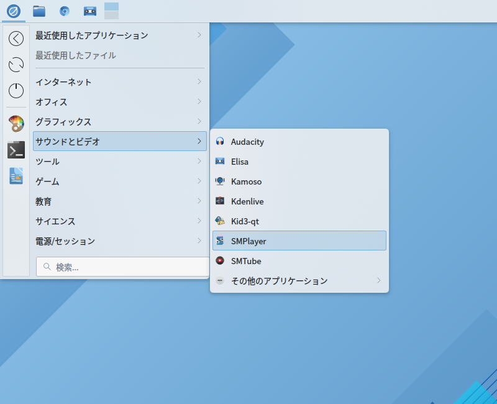Open the file manager from the top panel
497x404 pixels.
coord(39,11)
